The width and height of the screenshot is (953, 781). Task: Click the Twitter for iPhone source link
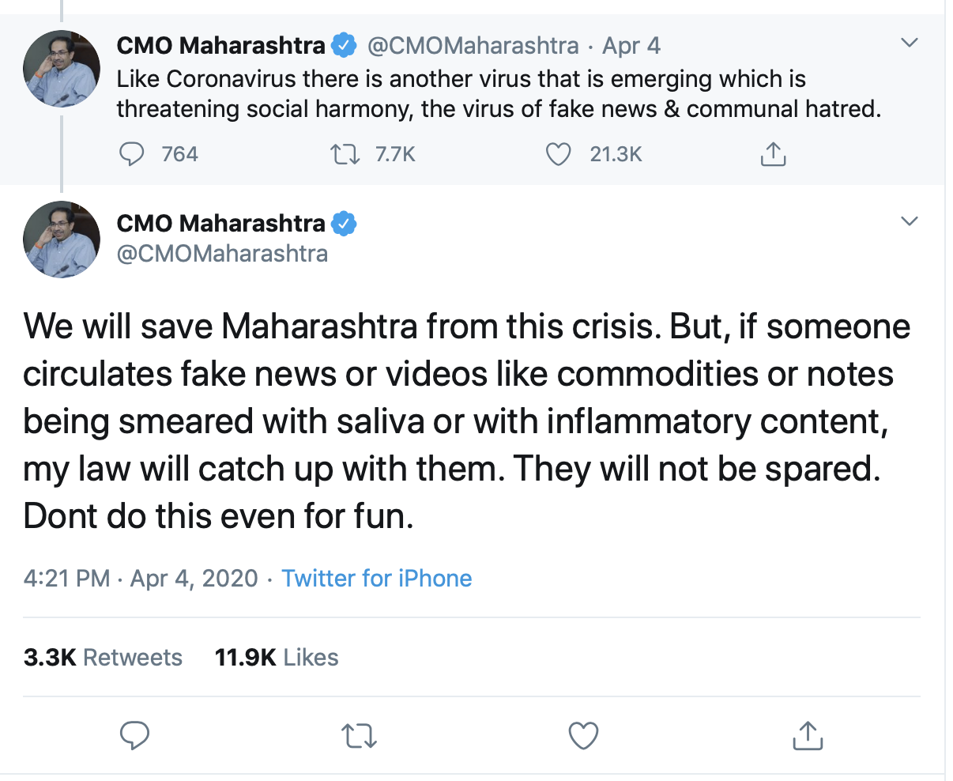click(376, 579)
